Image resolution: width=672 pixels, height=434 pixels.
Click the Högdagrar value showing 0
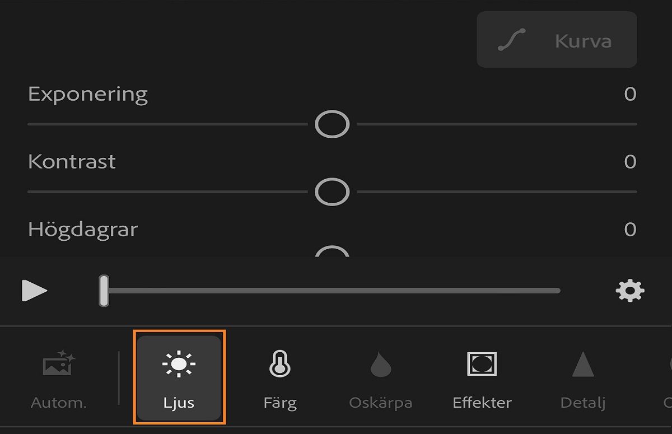pos(629,230)
